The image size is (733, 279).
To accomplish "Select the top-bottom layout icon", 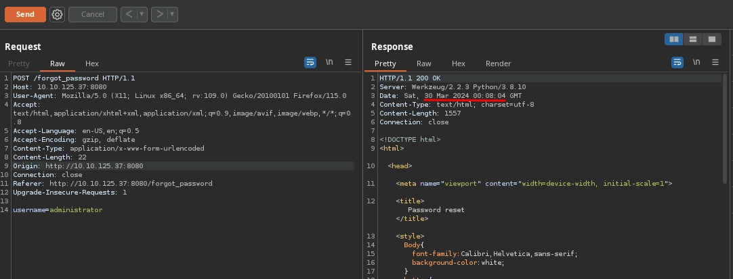I will point(692,39).
